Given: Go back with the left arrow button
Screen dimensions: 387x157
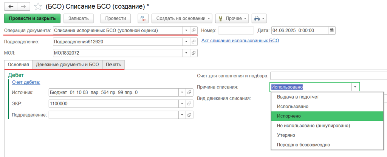Looking at the screenshot, I should (11, 7).
